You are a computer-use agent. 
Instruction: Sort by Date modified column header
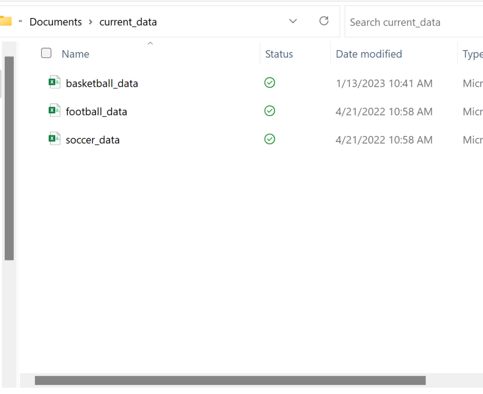(x=369, y=54)
